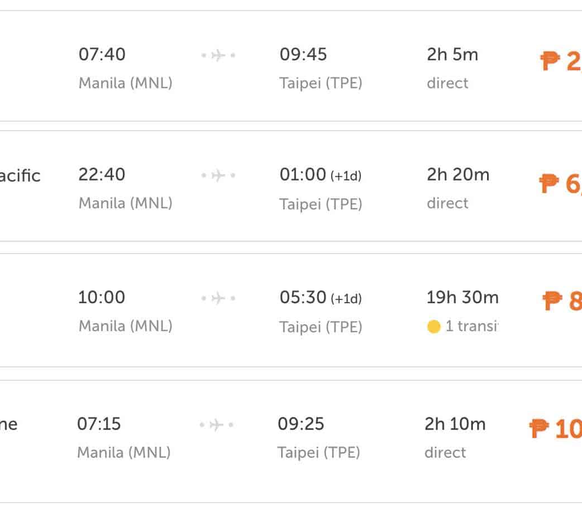Click the airplane icon in the 07:15 flight row
This screenshot has width=582, height=511.
pos(217,425)
